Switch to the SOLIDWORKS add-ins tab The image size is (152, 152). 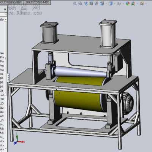[12, 2]
